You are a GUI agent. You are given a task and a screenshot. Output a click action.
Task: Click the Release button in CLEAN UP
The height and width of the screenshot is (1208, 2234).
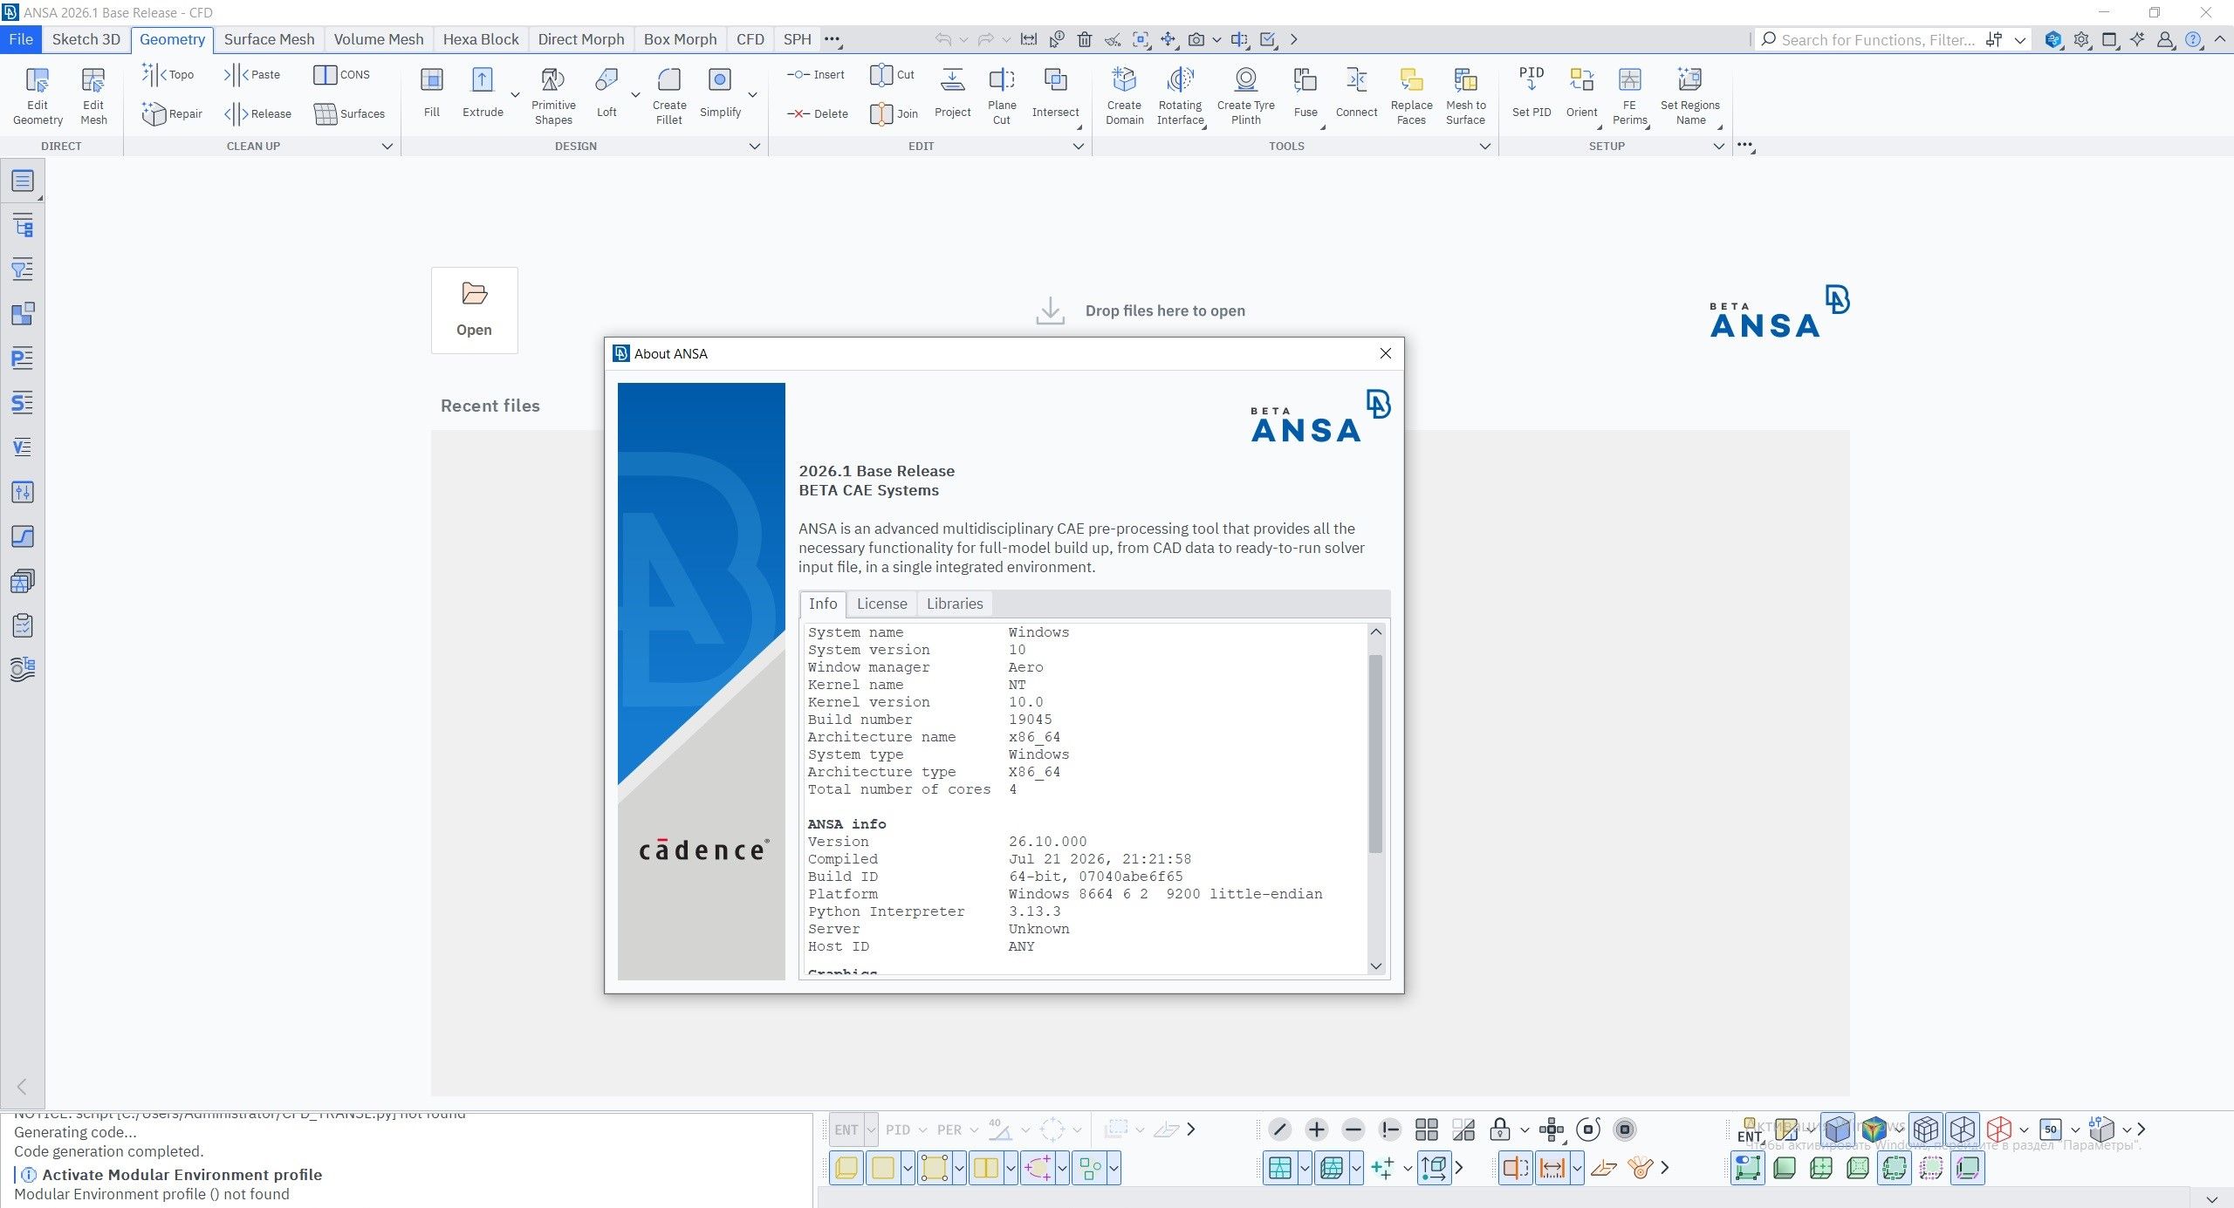pyautogui.click(x=258, y=113)
